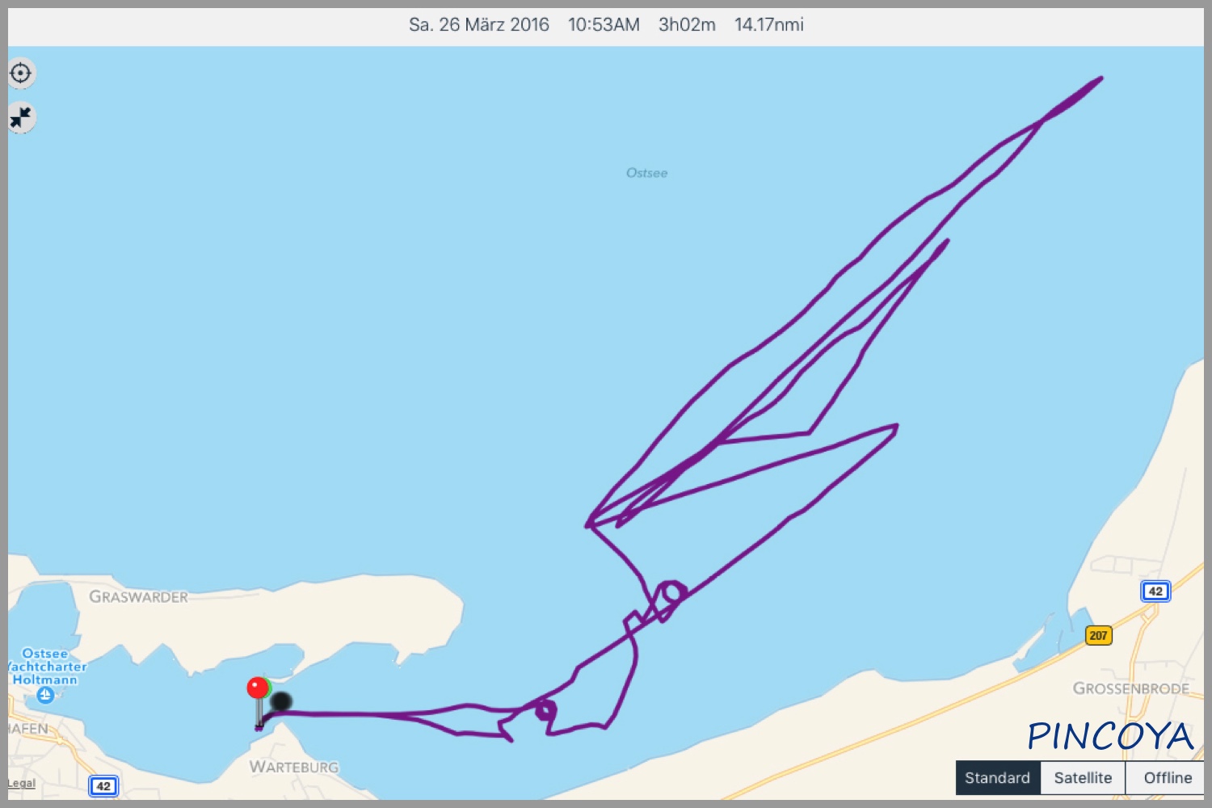Click the Ostsee Yachtcharter Holtmann label
The width and height of the screenshot is (1212, 808).
coord(47,667)
